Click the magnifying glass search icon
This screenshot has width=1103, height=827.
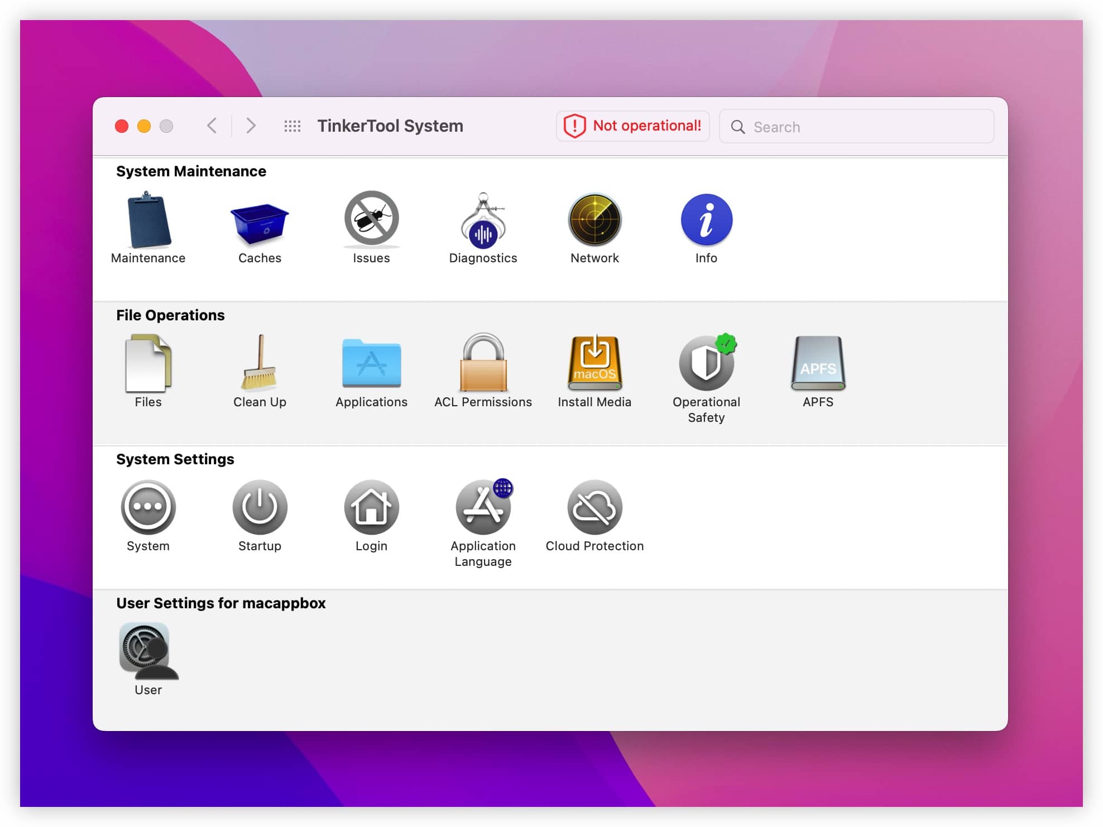(x=738, y=127)
